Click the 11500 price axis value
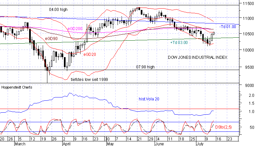The width and height of the screenshot is (255, 146). pos(247,3)
